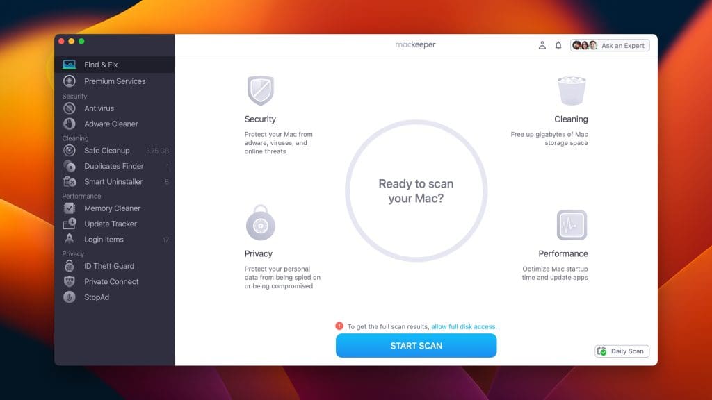The height and width of the screenshot is (400, 712).
Task: Click the Find & Fix laptop icon
Action: click(70, 65)
